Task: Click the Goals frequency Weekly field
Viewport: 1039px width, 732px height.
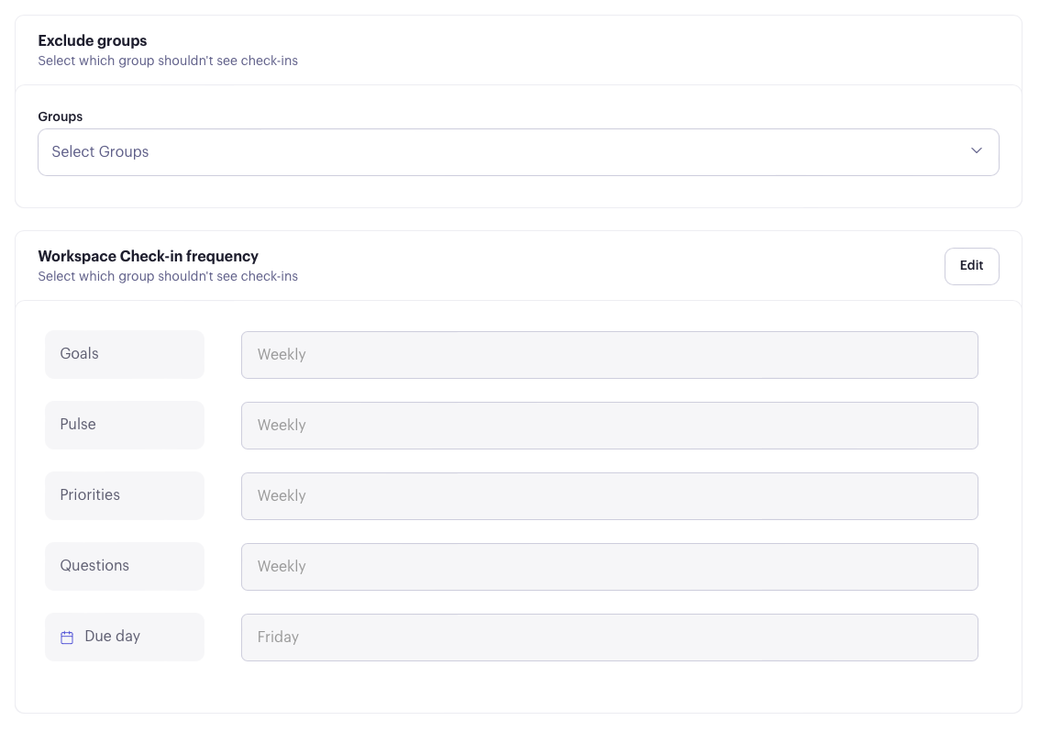Action: pos(609,355)
